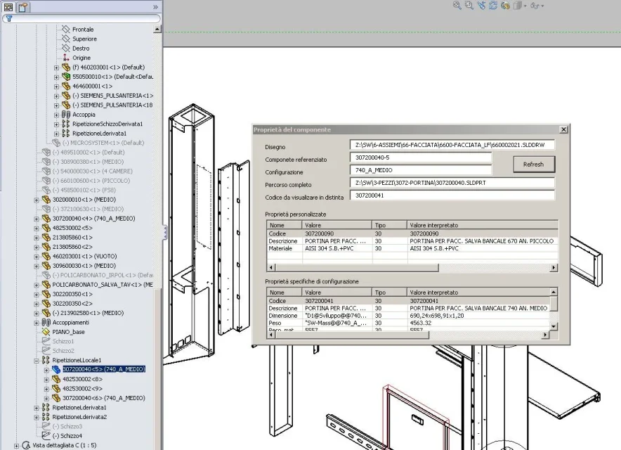Click the 213805860<1> part icon
The image size is (621, 450).
46,238
